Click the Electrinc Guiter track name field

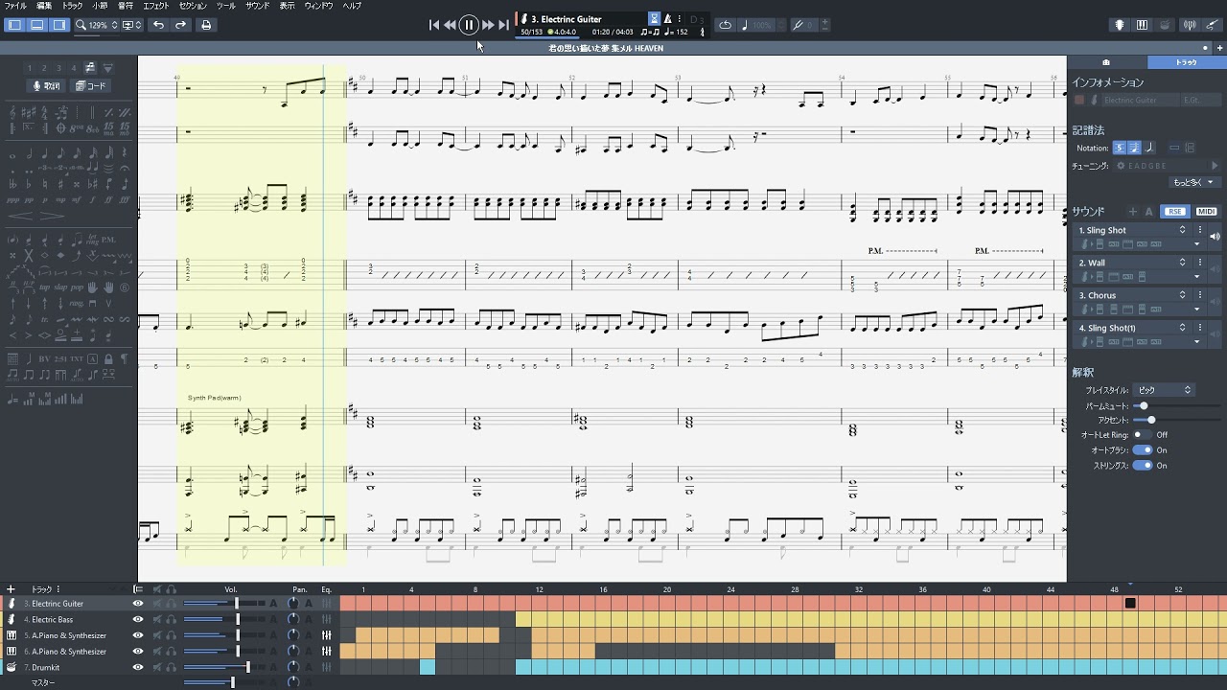pyautogui.click(x=1139, y=100)
